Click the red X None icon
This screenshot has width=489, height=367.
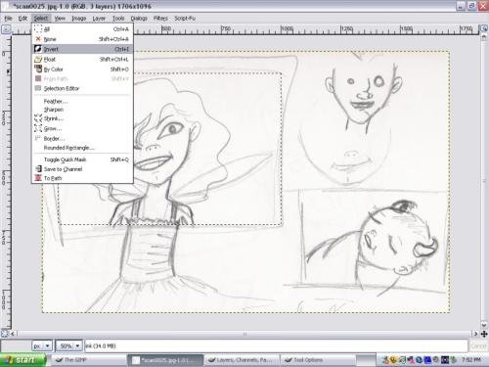(x=38, y=39)
